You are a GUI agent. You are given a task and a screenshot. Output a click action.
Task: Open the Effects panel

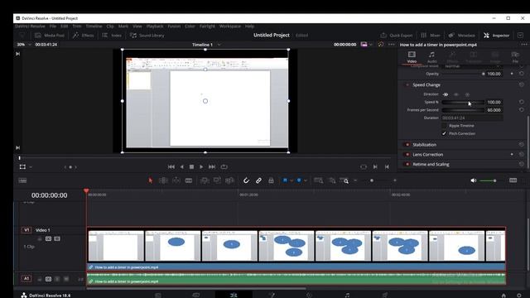coord(83,35)
